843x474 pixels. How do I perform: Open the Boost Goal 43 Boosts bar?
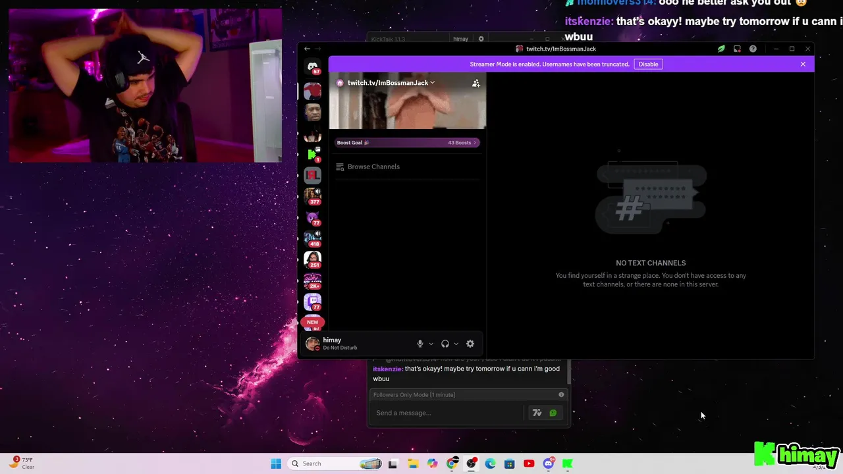(x=407, y=143)
